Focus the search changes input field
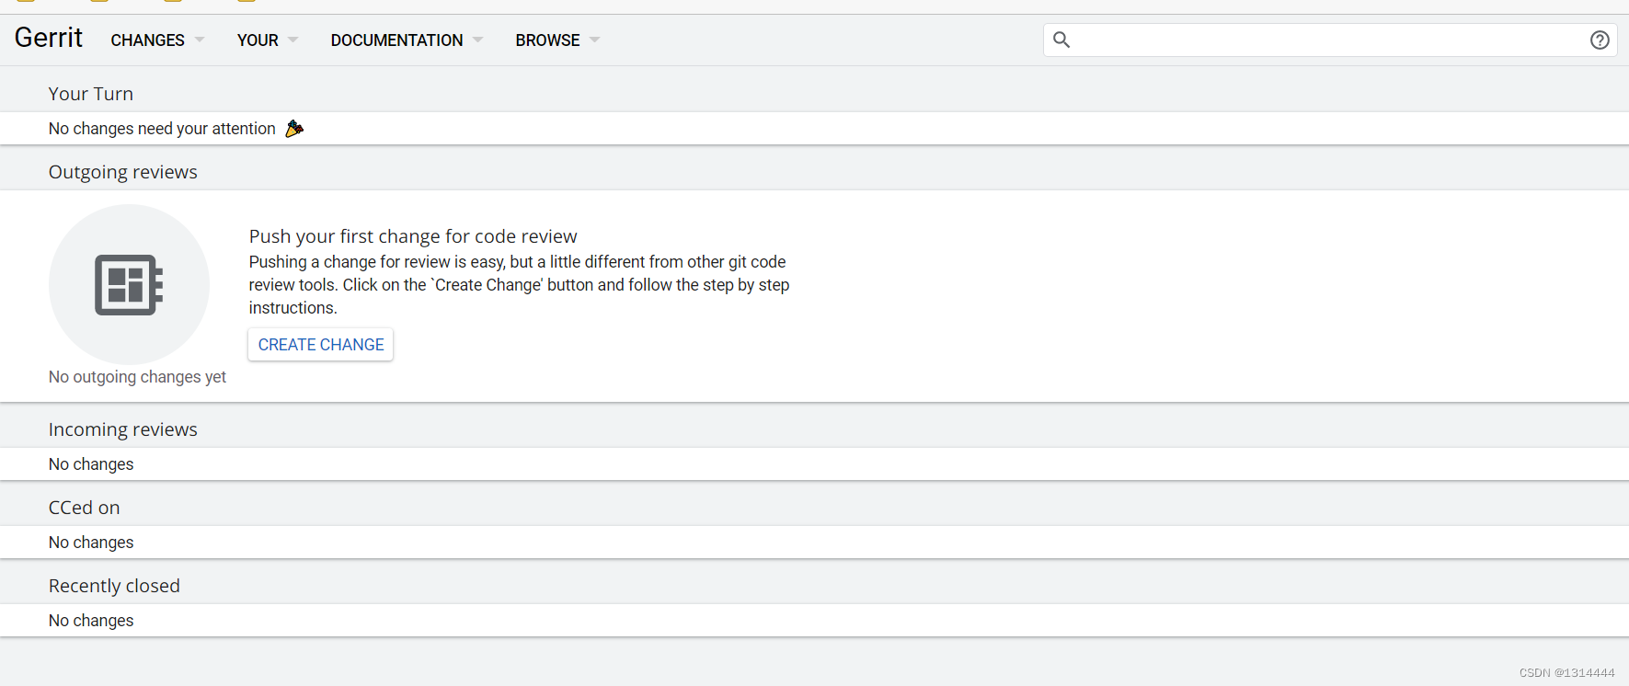 tap(1329, 40)
